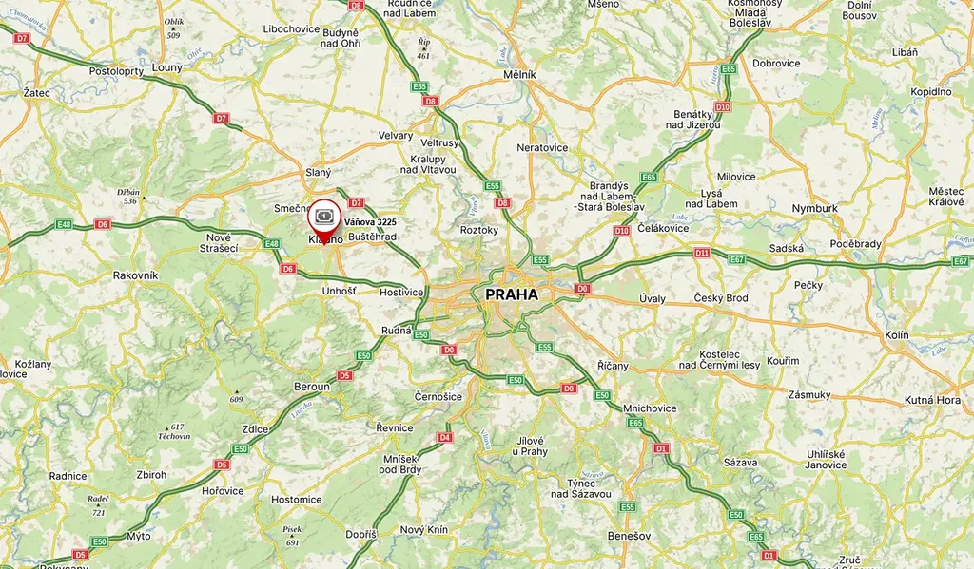Image resolution: width=974 pixels, height=569 pixels.
Task: Select the Oblík 509 peak marker
Action: tap(174, 28)
